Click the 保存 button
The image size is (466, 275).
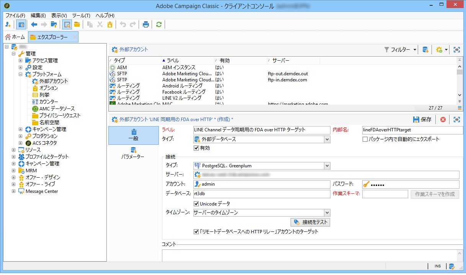click(422, 120)
